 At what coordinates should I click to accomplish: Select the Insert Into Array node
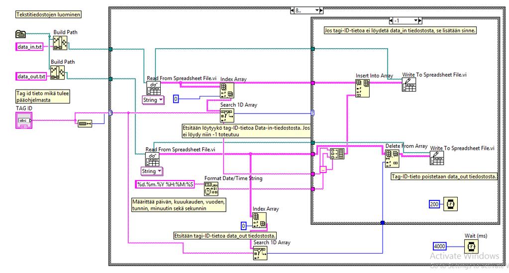[x=363, y=89]
